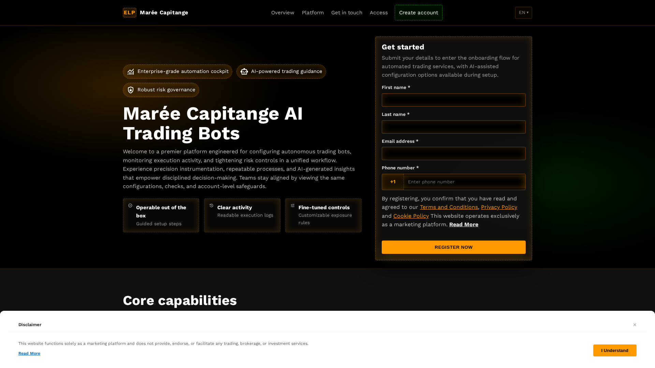Focus the Enter phone number field
This screenshot has width=655, height=368.
[465, 182]
